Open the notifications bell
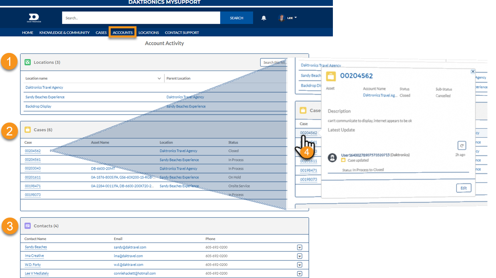This screenshot has width=496, height=278. (264, 18)
